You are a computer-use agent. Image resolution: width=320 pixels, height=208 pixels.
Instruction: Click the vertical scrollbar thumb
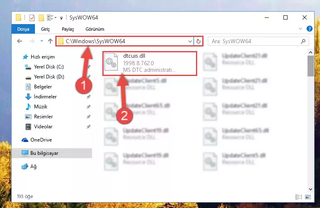(x=310, y=66)
